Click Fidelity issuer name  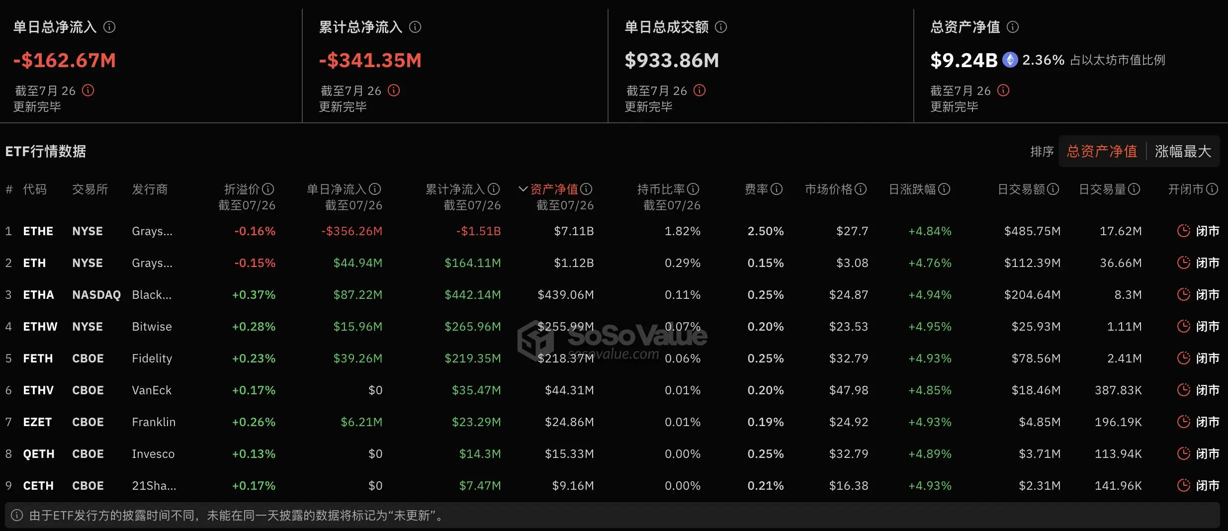tap(152, 358)
